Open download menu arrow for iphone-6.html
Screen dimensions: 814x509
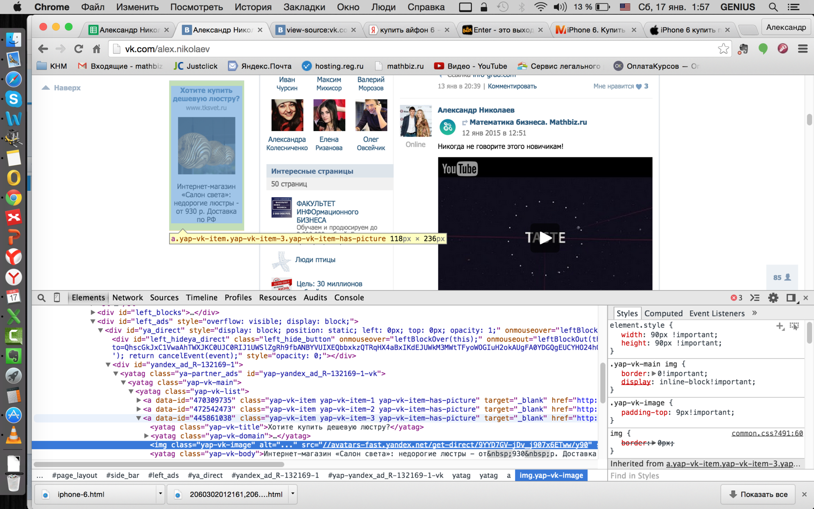tap(160, 494)
